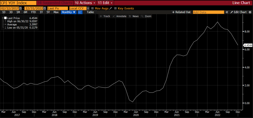253x118 pixels.
Task: Select the 6M range tab
Action: pos(25,12)
